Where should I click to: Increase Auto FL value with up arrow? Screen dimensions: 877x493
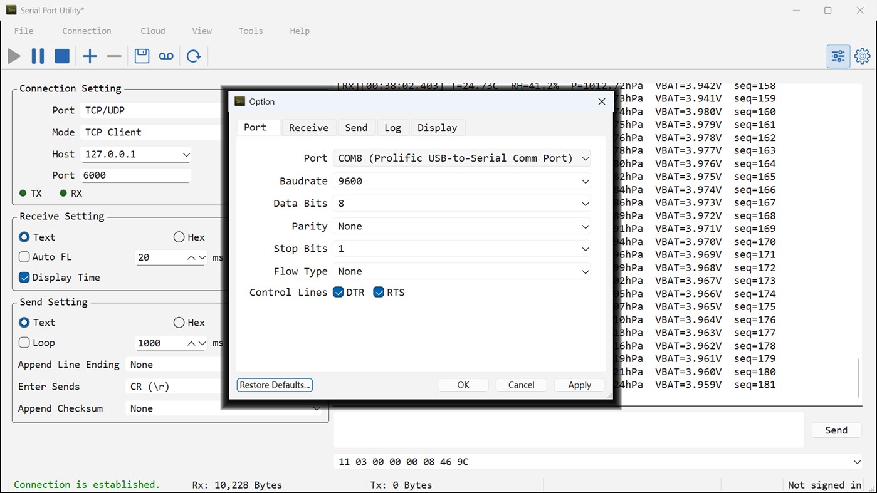tap(191, 257)
